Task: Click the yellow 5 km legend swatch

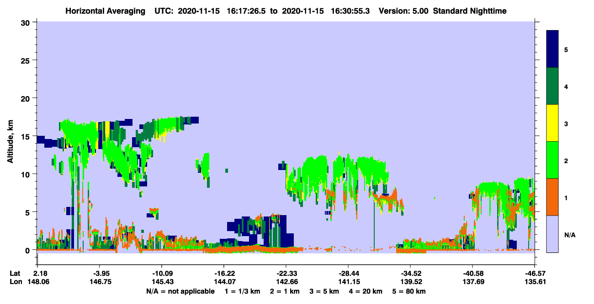Action: point(552,123)
